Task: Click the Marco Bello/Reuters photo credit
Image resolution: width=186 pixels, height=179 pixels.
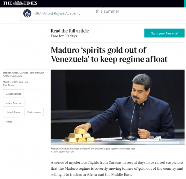Action: 63,152
